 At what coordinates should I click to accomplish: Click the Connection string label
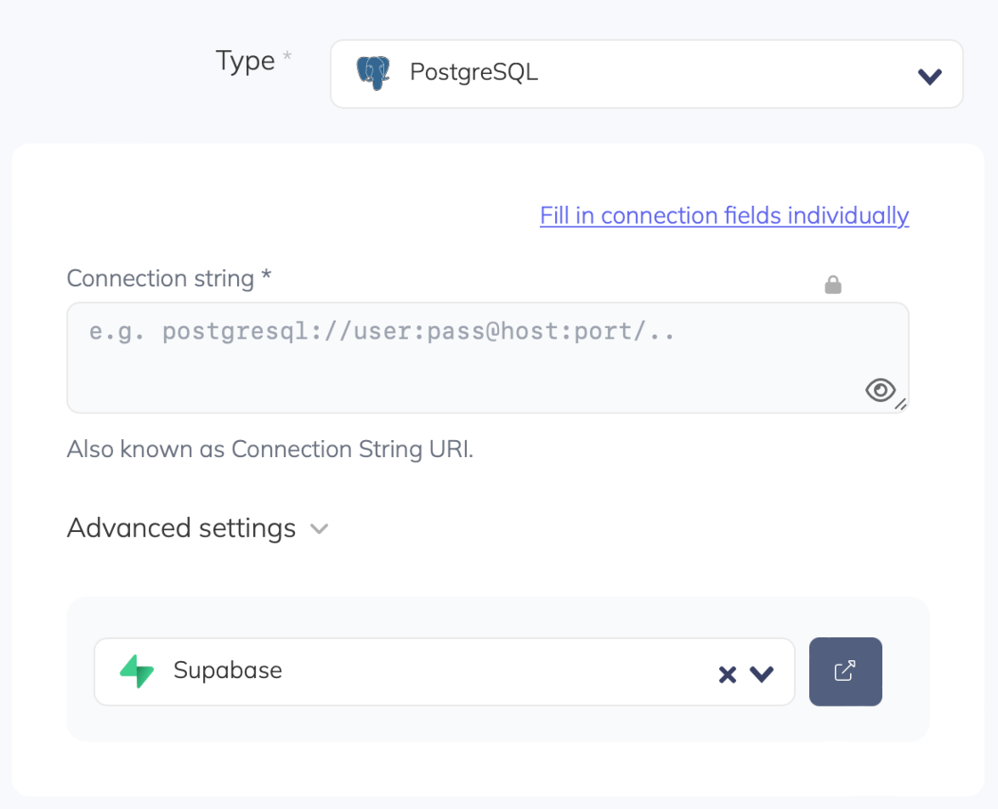168,279
